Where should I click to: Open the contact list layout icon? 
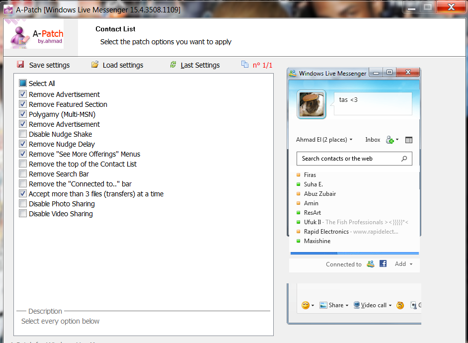point(409,140)
